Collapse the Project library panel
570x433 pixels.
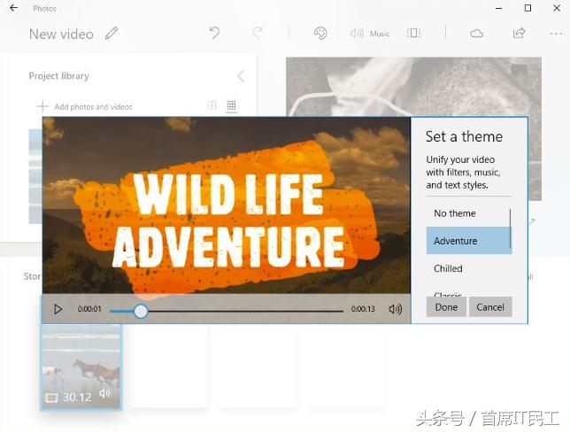coord(241,76)
